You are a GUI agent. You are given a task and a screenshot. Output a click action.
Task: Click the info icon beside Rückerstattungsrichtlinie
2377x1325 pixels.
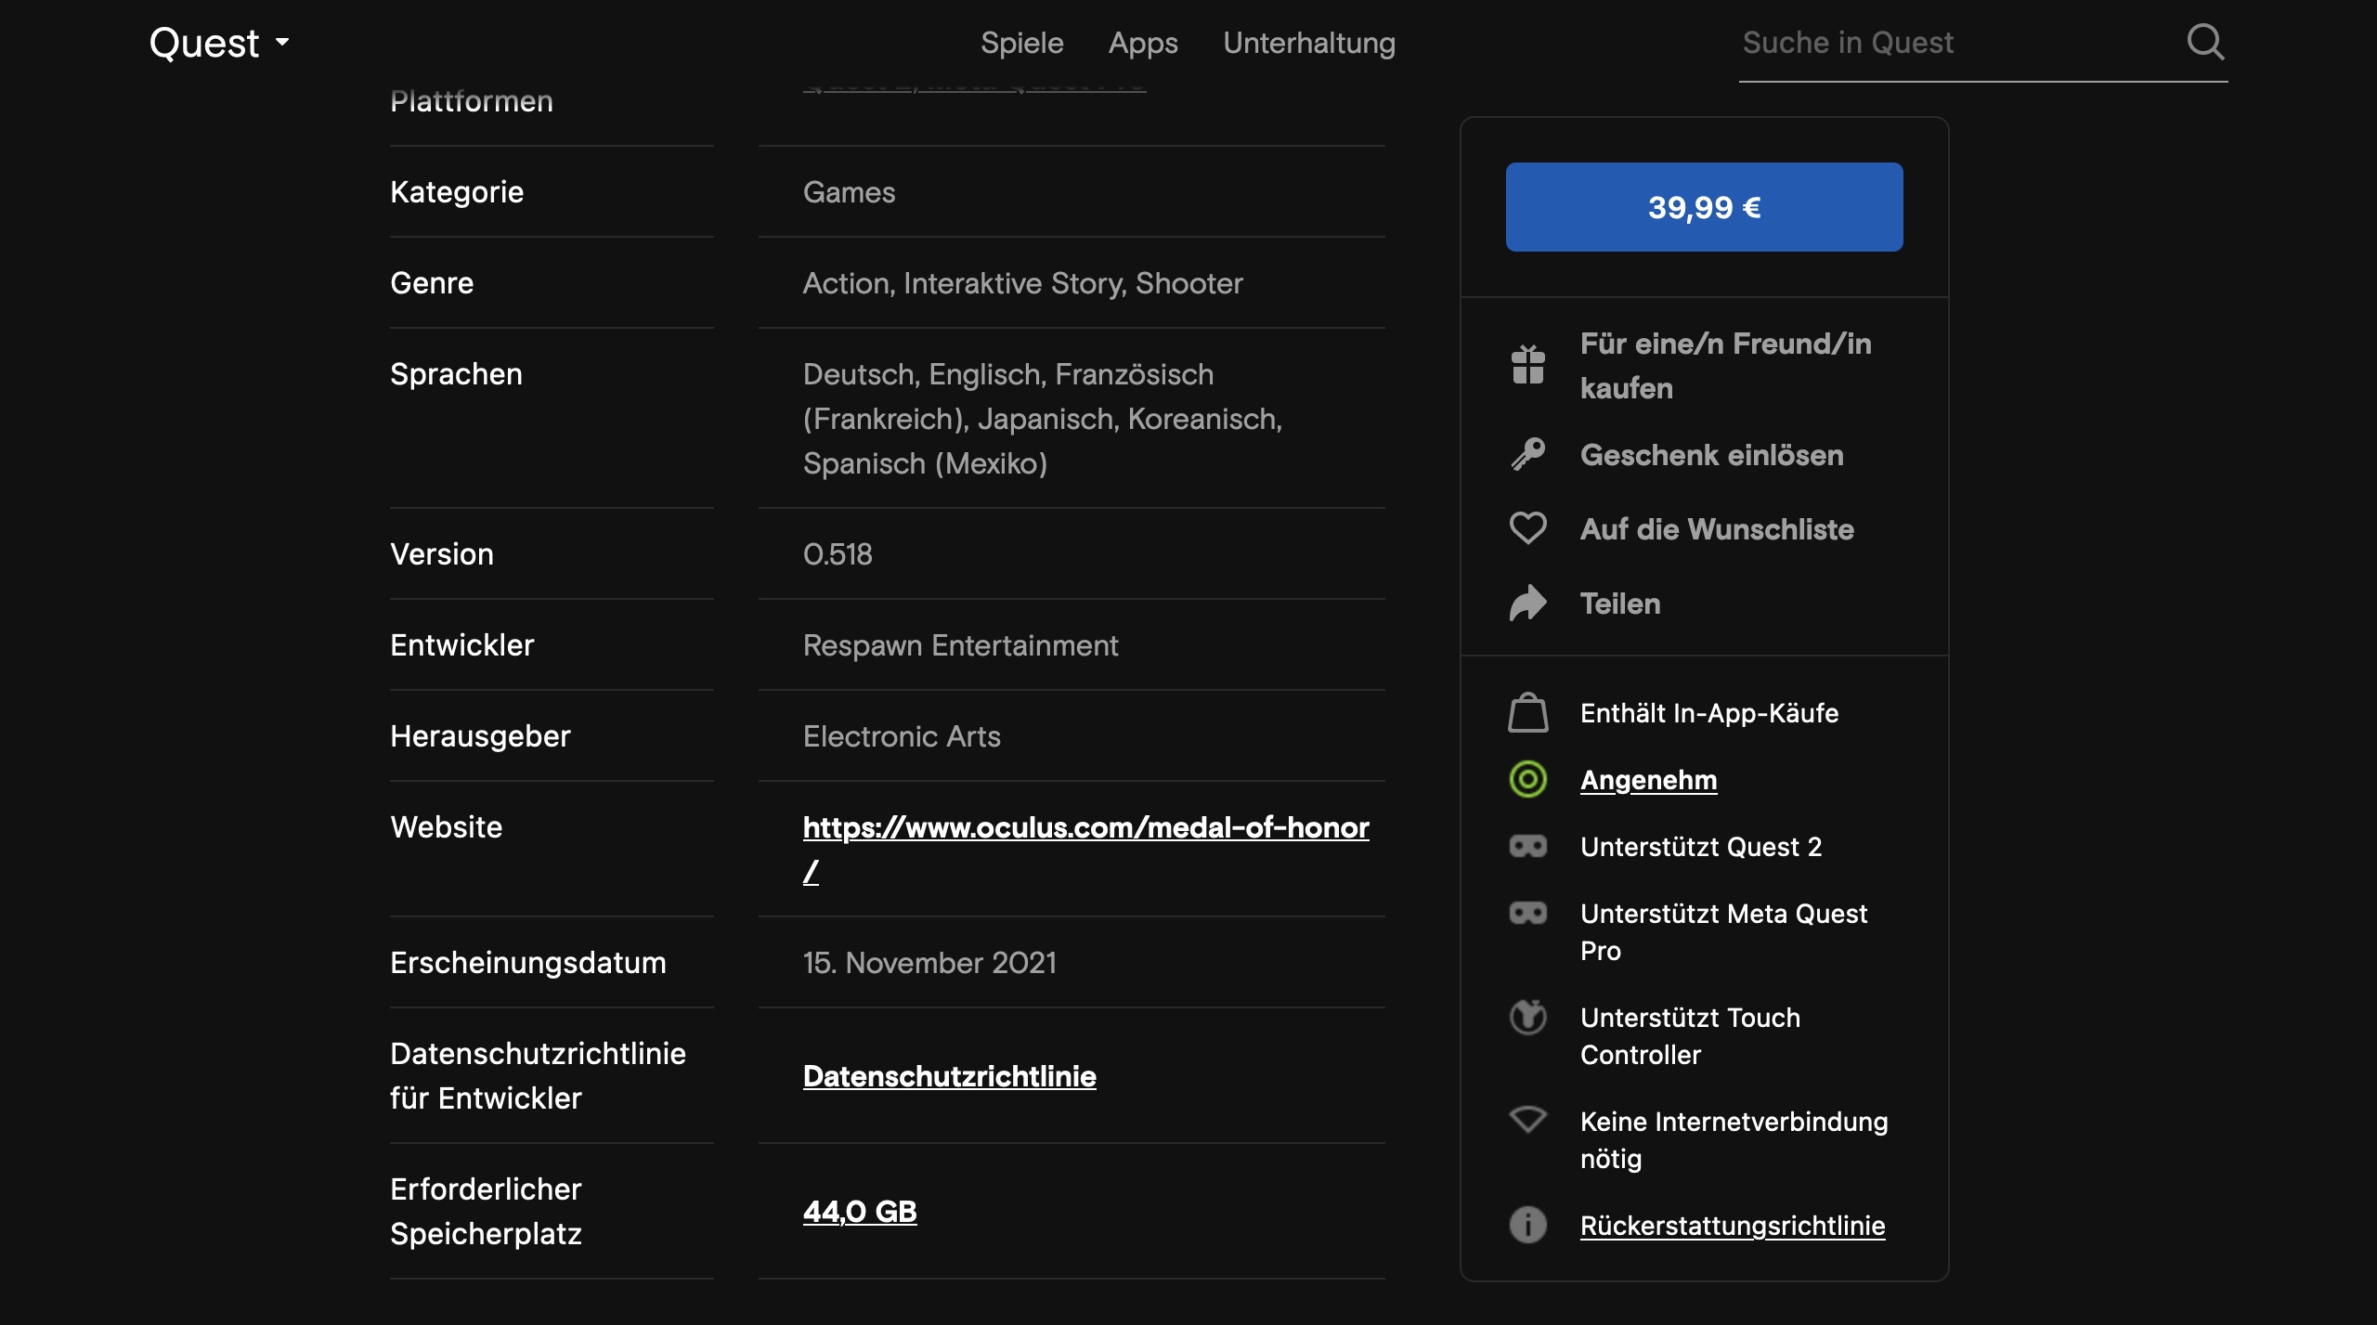tap(1527, 1225)
